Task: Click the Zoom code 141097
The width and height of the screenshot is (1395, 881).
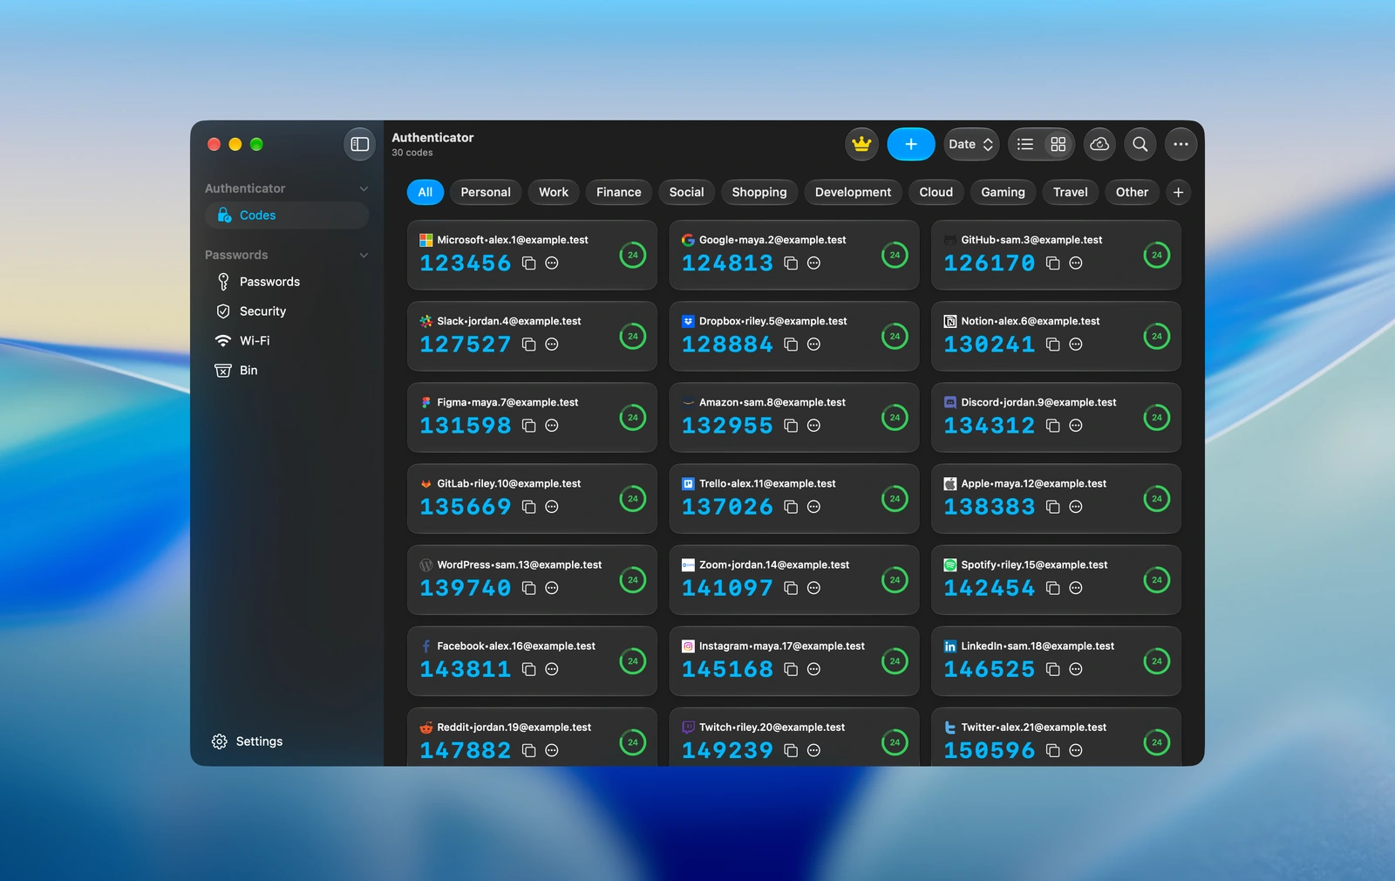Action: click(x=727, y=588)
